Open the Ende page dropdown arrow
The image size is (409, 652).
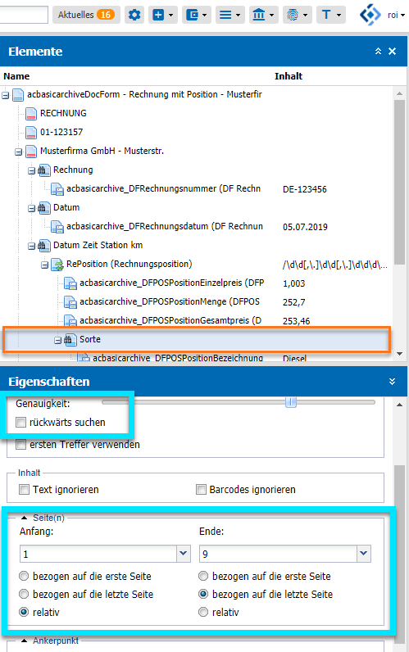[x=364, y=554]
